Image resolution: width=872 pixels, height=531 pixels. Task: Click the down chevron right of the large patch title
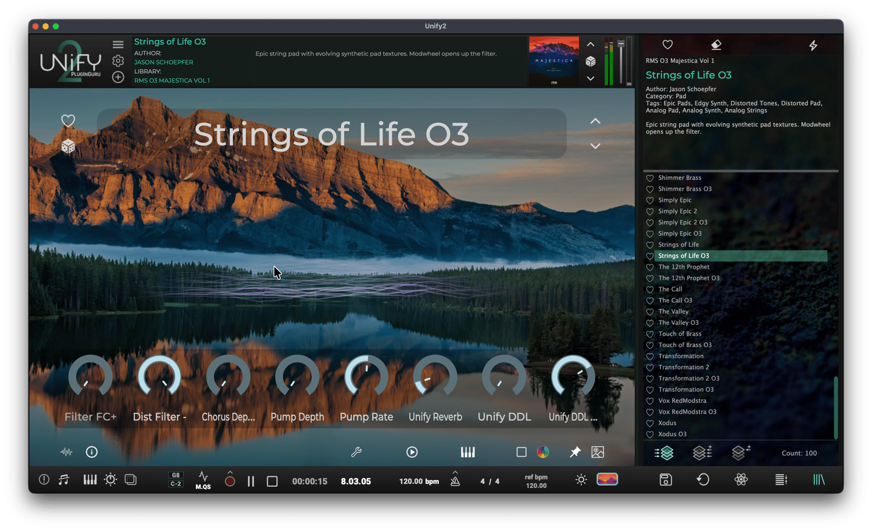click(595, 146)
